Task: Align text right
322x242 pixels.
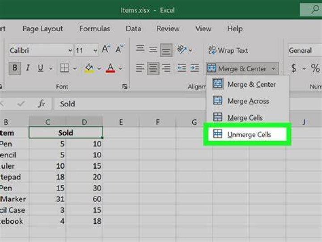Action: [166, 68]
